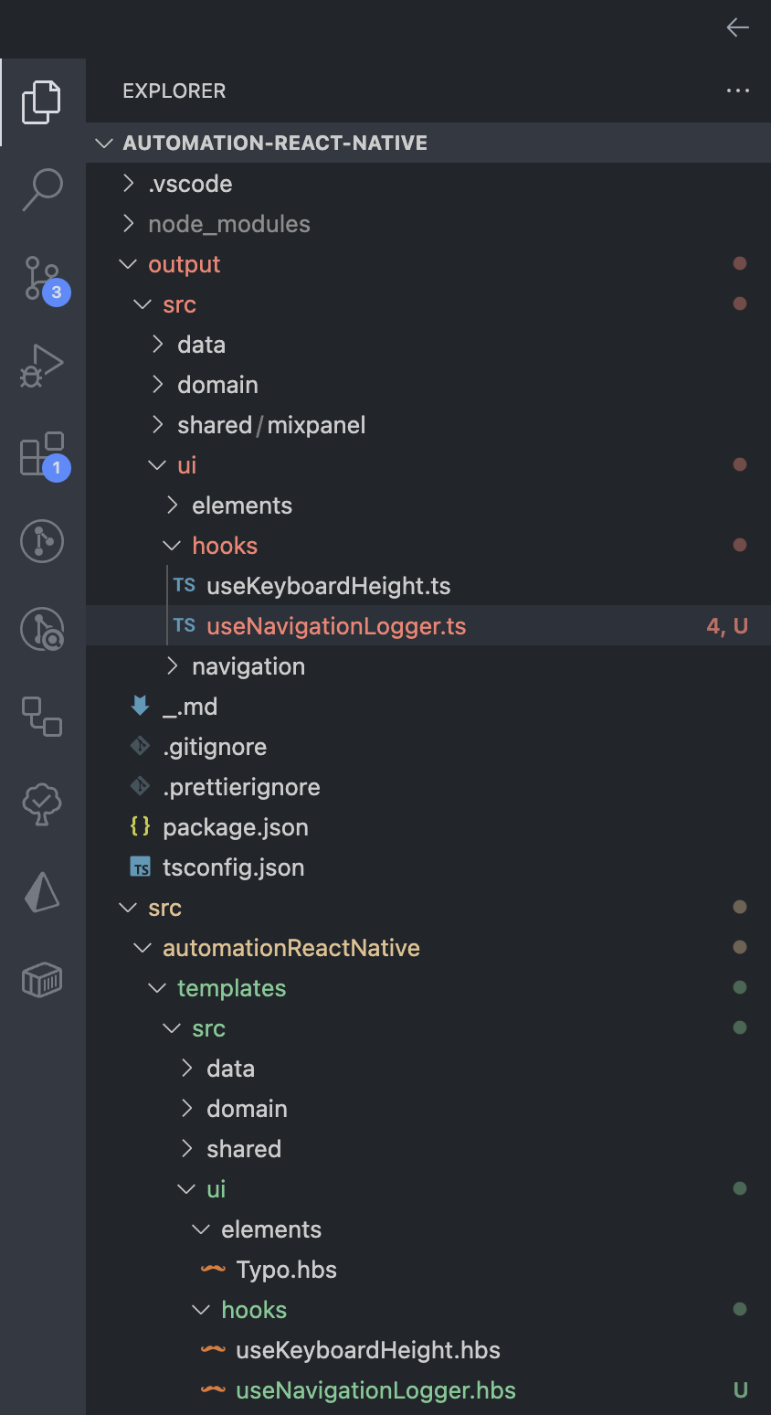Open Run and Debug view
Screen dimensions: 771x1415
(42, 366)
